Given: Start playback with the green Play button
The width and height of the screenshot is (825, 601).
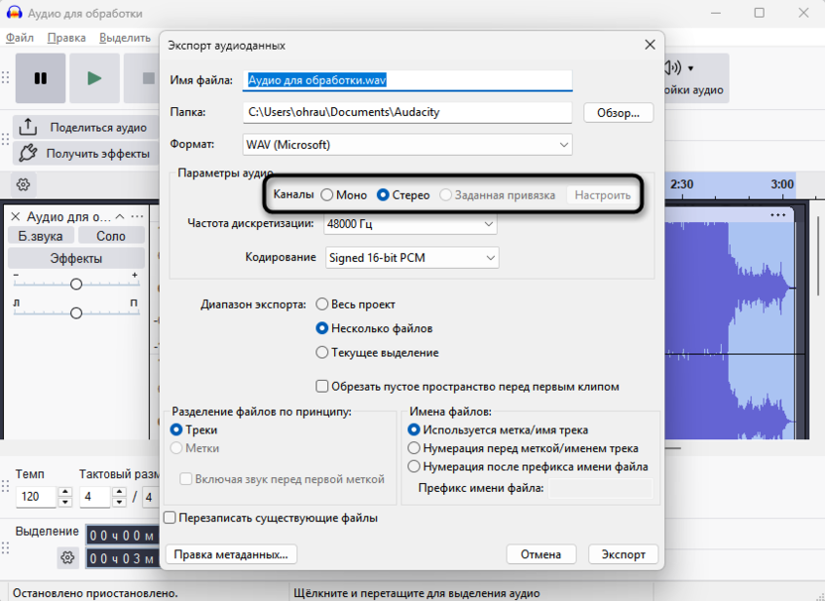Looking at the screenshot, I should coord(95,78).
